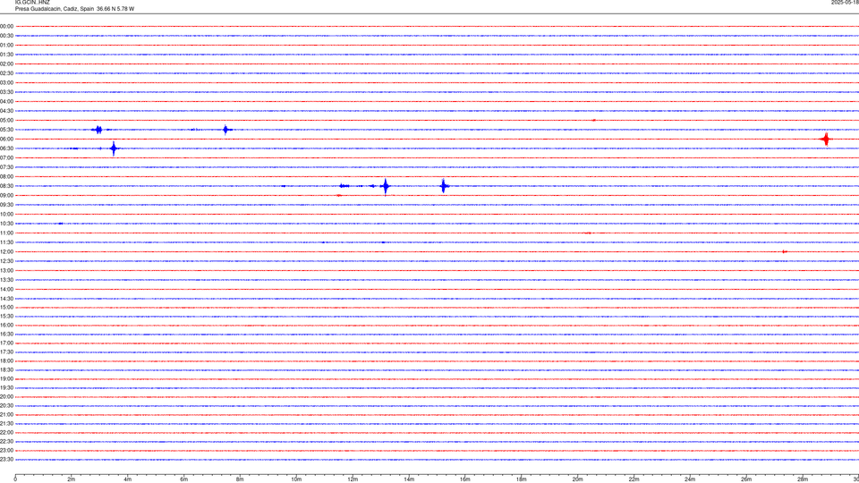Screen dimensions: 859x483
Task: Select the blue event near 7.5m on 05:30 trace
Action: tap(225, 130)
